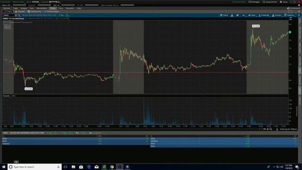Click the Share button in chart toolbar
The height and width of the screenshot is (170, 302).
coord(224,15)
